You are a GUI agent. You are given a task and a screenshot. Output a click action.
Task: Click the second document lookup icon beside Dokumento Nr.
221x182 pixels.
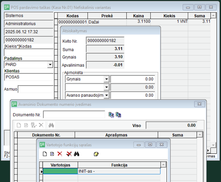[118, 115]
